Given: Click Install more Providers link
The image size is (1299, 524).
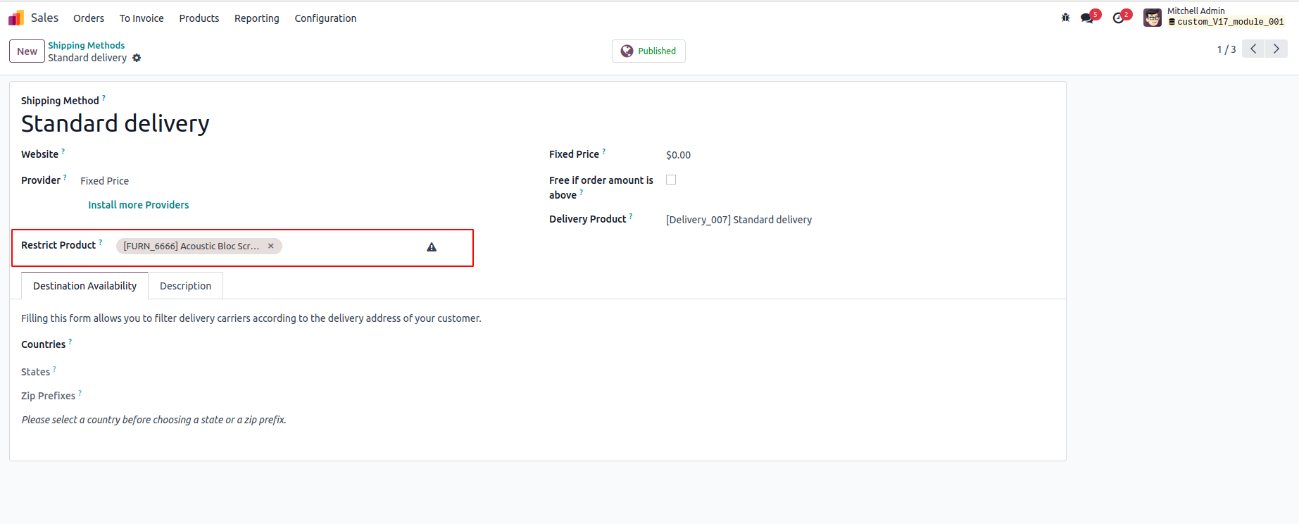Looking at the screenshot, I should point(139,205).
